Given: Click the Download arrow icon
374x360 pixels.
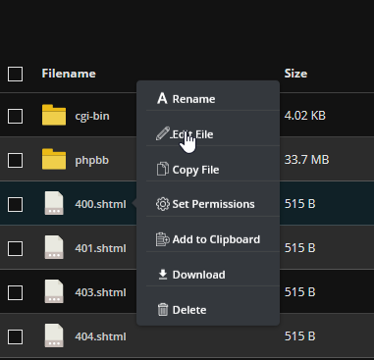Looking at the screenshot, I should (x=163, y=275).
